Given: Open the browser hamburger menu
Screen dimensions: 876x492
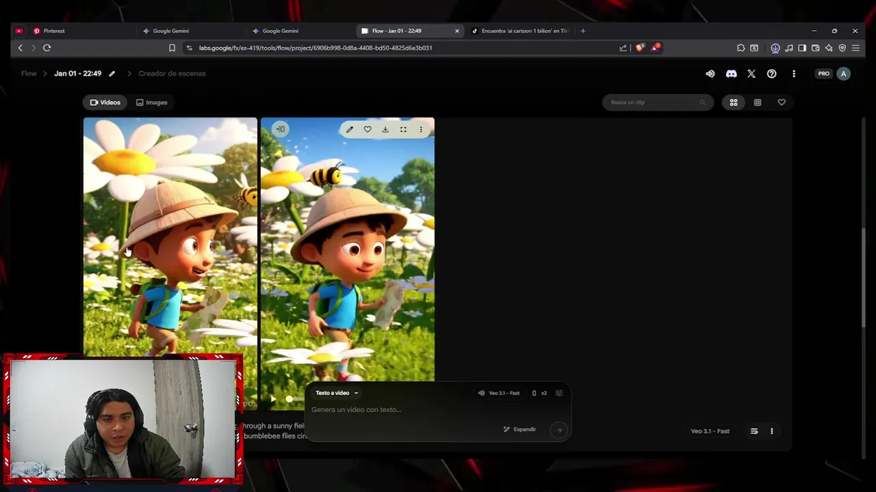Looking at the screenshot, I should (855, 48).
